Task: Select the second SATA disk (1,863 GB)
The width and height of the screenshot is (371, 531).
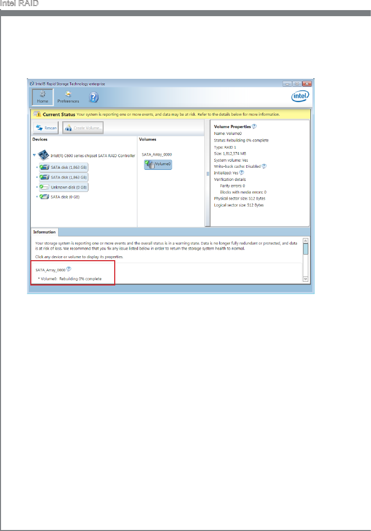Action: tap(64, 177)
